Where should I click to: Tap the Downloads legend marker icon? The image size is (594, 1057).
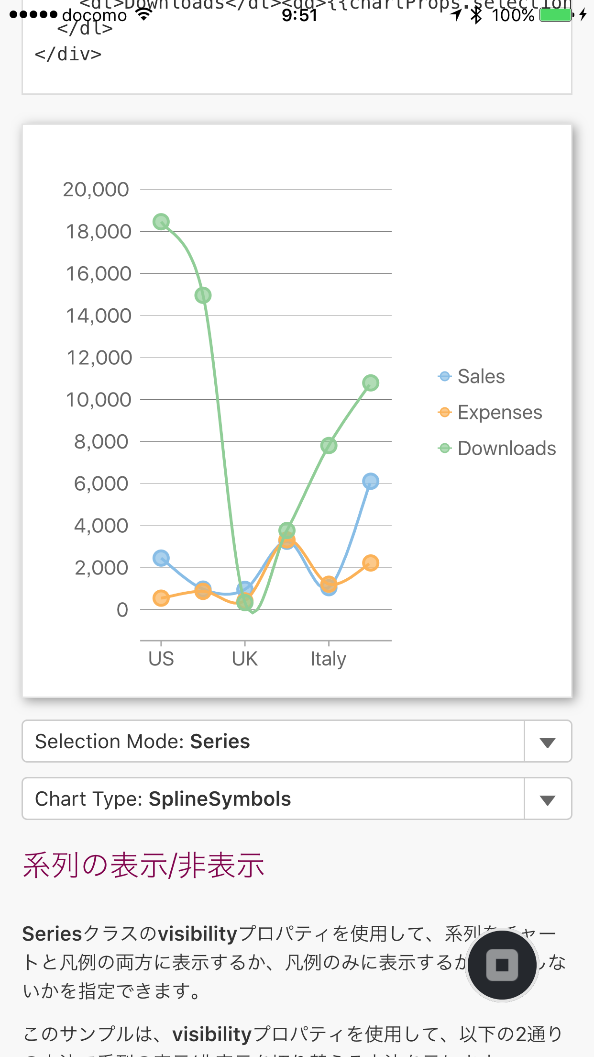pos(445,448)
